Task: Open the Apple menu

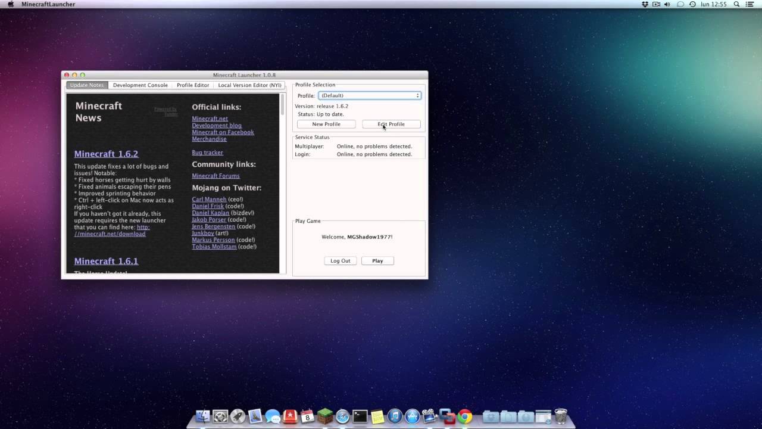Action: tap(10, 4)
